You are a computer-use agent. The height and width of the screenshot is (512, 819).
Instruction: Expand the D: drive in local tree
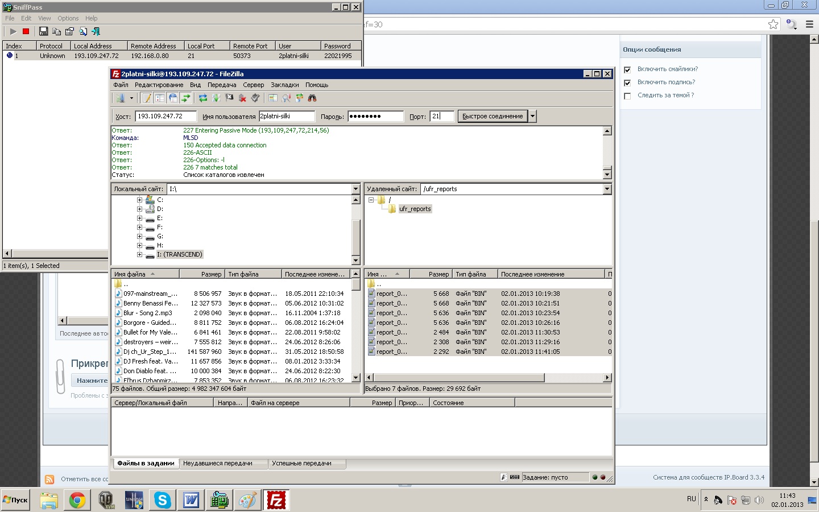[139, 209]
